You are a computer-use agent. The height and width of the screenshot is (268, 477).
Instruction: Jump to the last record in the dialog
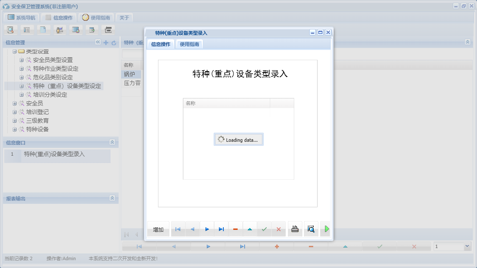point(221,229)
